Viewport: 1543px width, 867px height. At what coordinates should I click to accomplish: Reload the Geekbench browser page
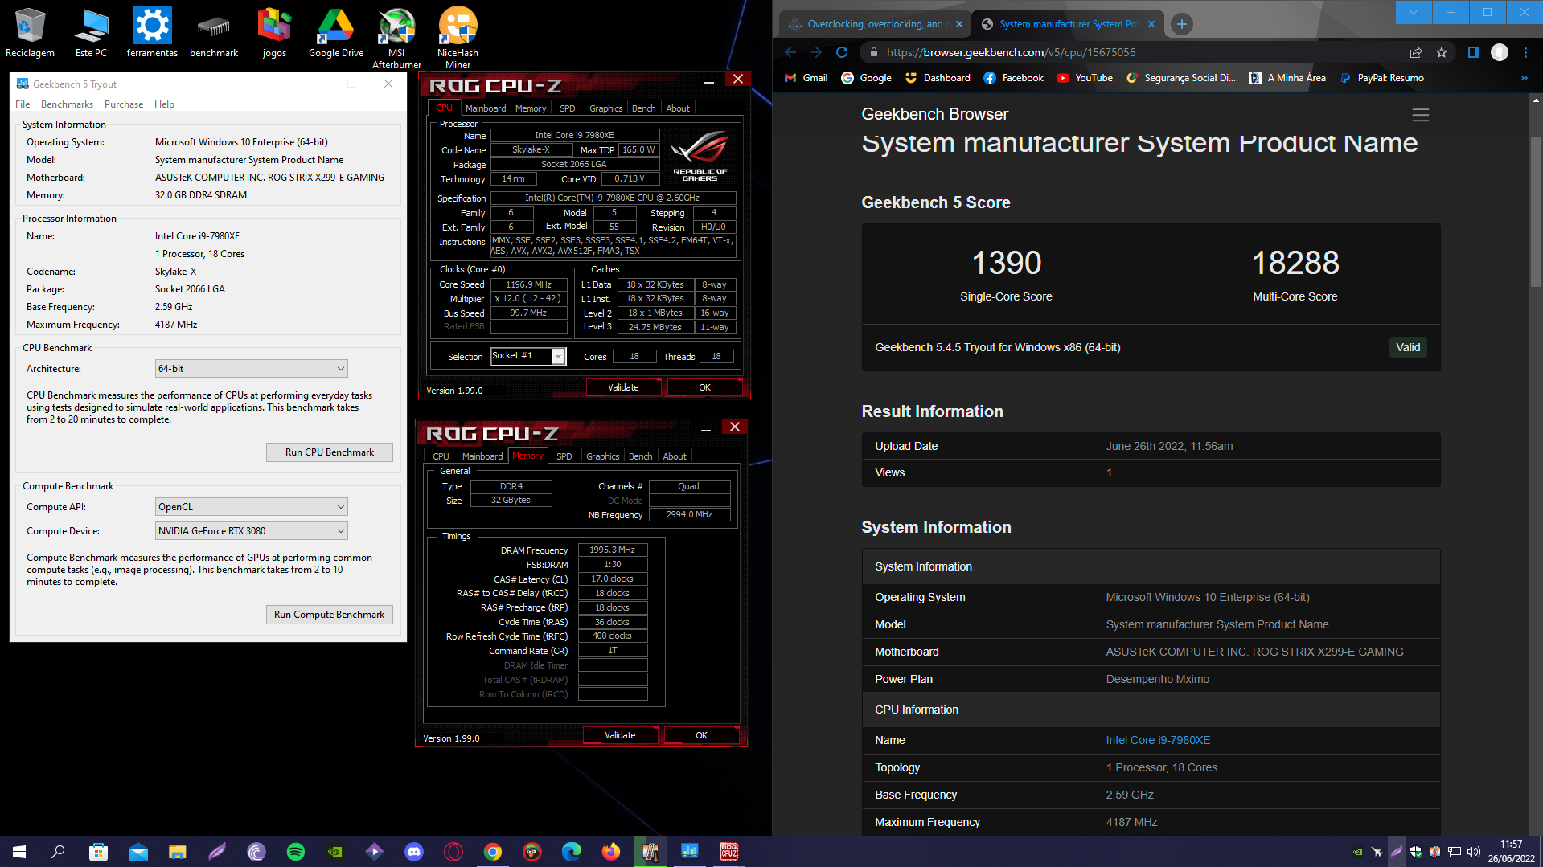point(842,52)
